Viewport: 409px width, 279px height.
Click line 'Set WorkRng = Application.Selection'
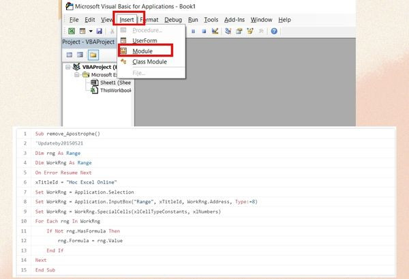pos(85,192)
